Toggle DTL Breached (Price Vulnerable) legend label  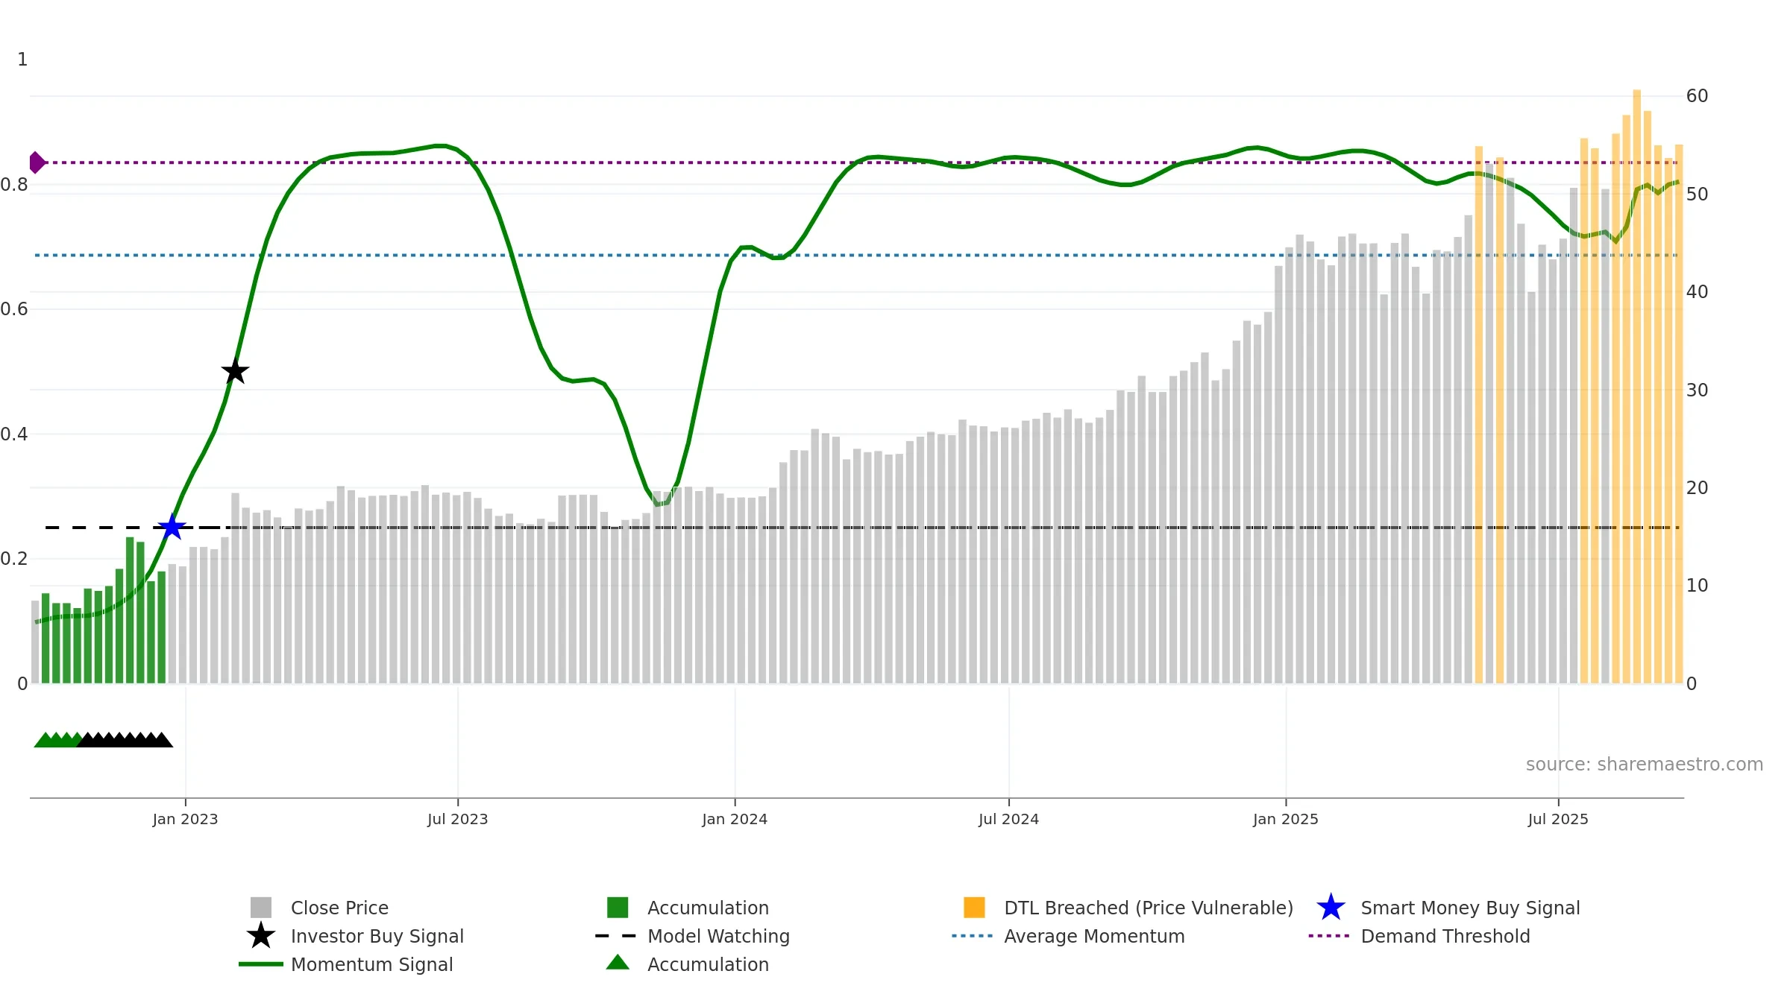pyautogui.click(x=1149, y=908)
